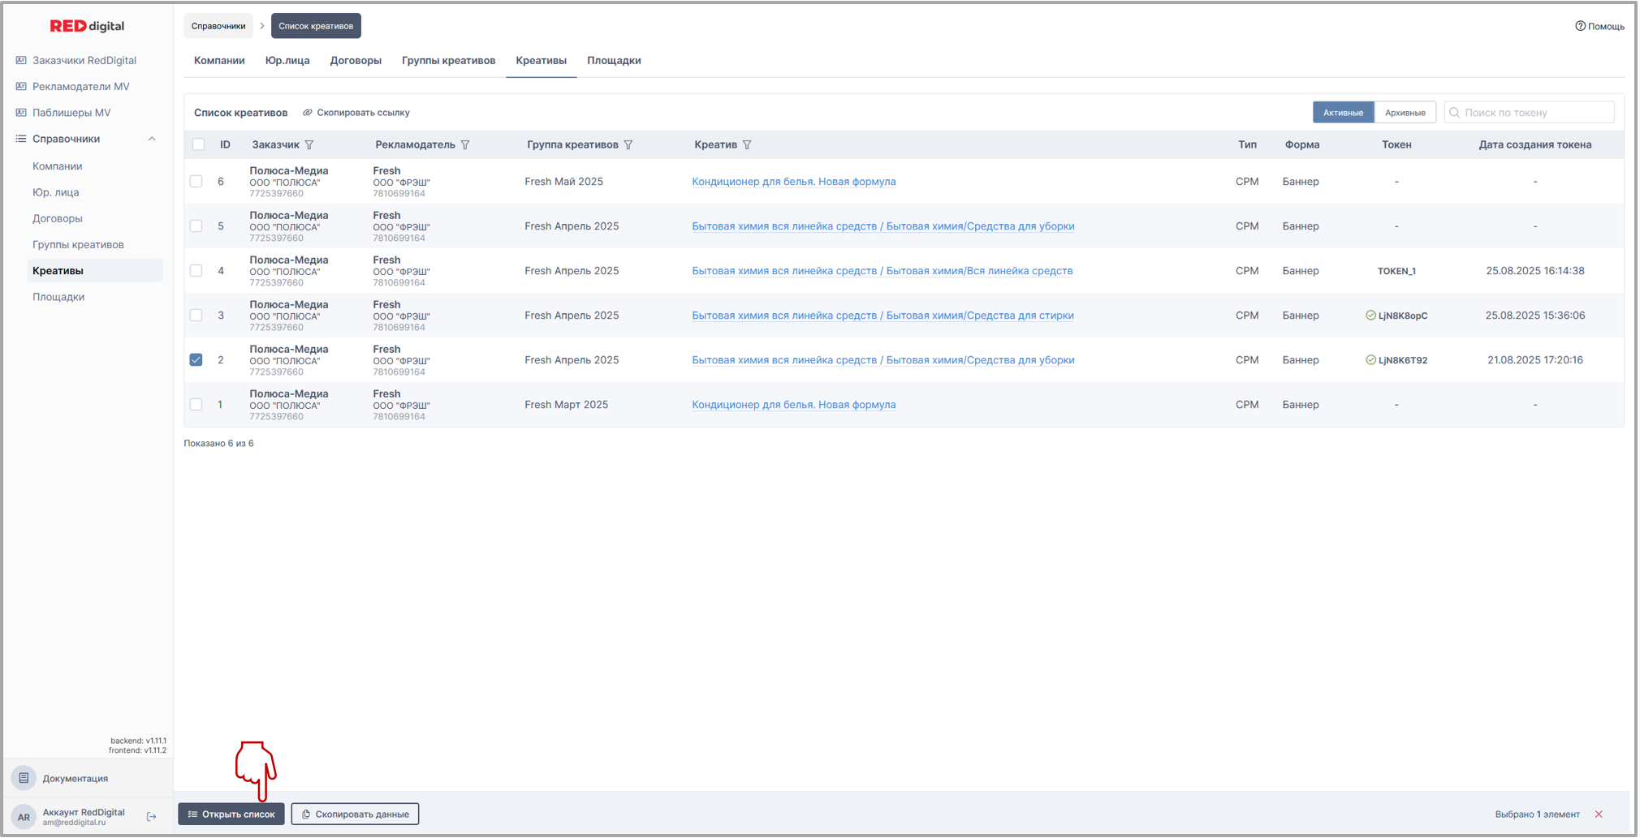Click the search magnifier icon in token field

(x=1455, y=113)
